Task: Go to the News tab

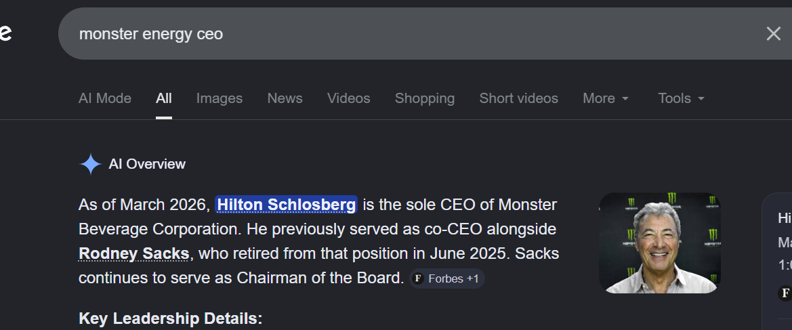Action: (285, 98)
